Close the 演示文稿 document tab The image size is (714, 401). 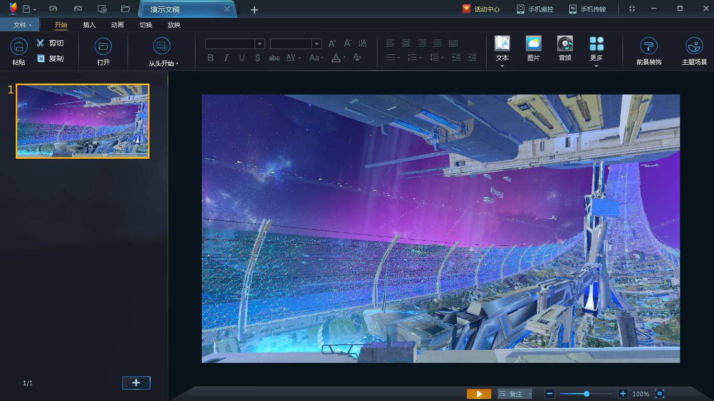[227, 9]
